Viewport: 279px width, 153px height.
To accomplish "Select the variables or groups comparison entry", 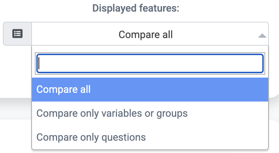I will coord(150,113).
